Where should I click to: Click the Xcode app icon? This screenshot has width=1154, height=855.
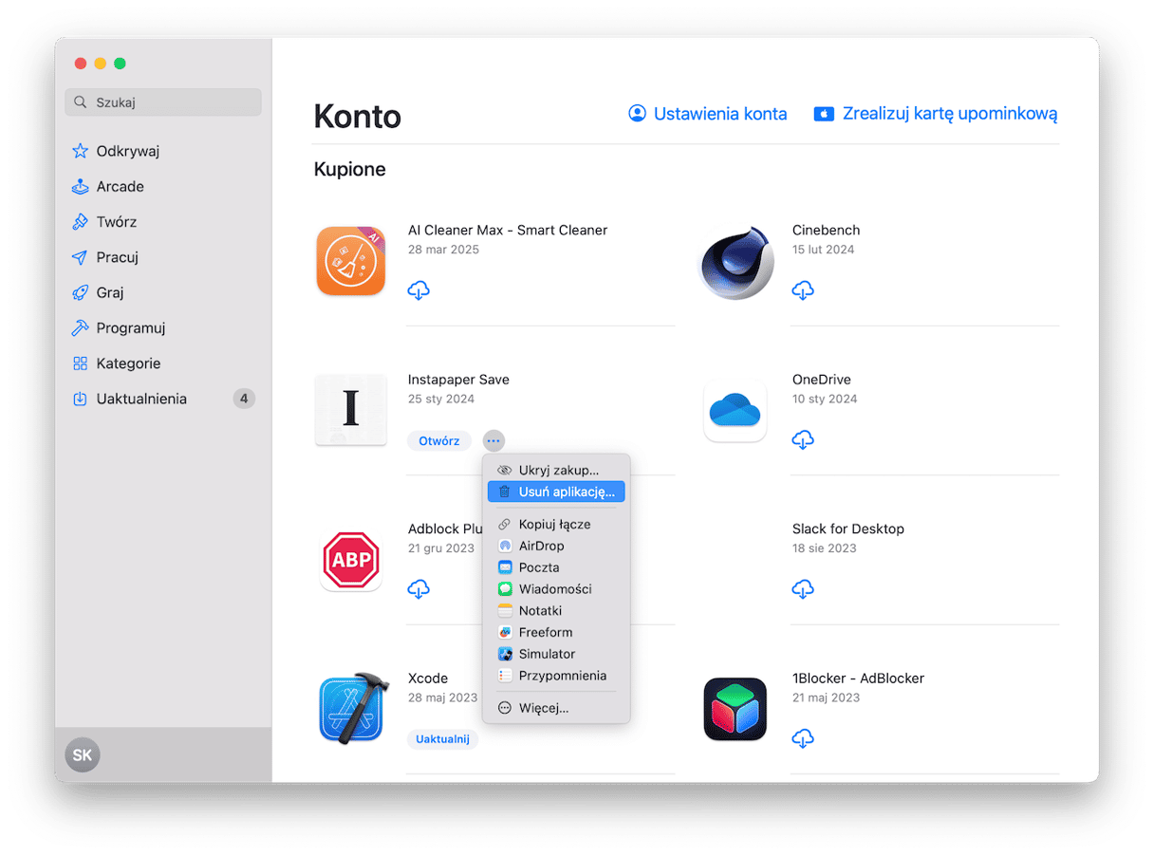coord(351,708)
